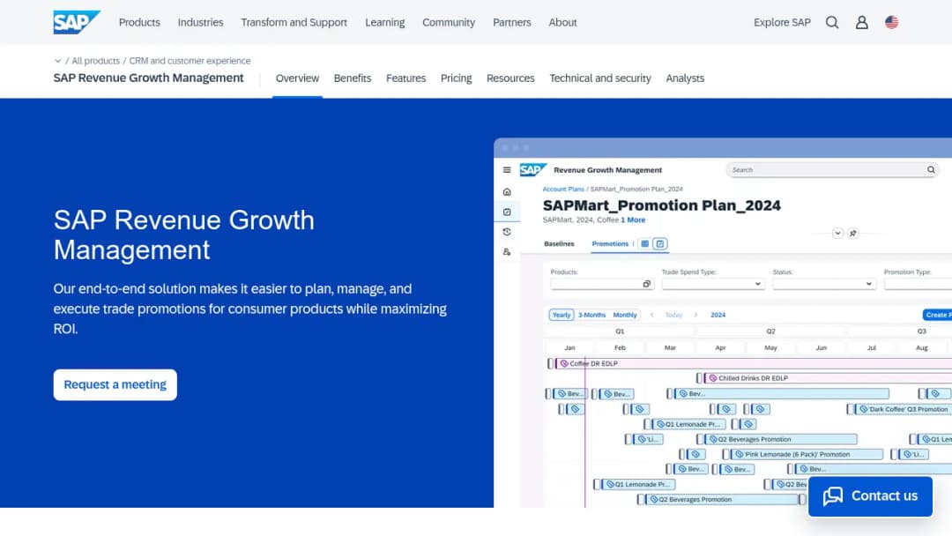Click the Contact us button
Viewport: 952px width, 536px height.
pos(870,496)
